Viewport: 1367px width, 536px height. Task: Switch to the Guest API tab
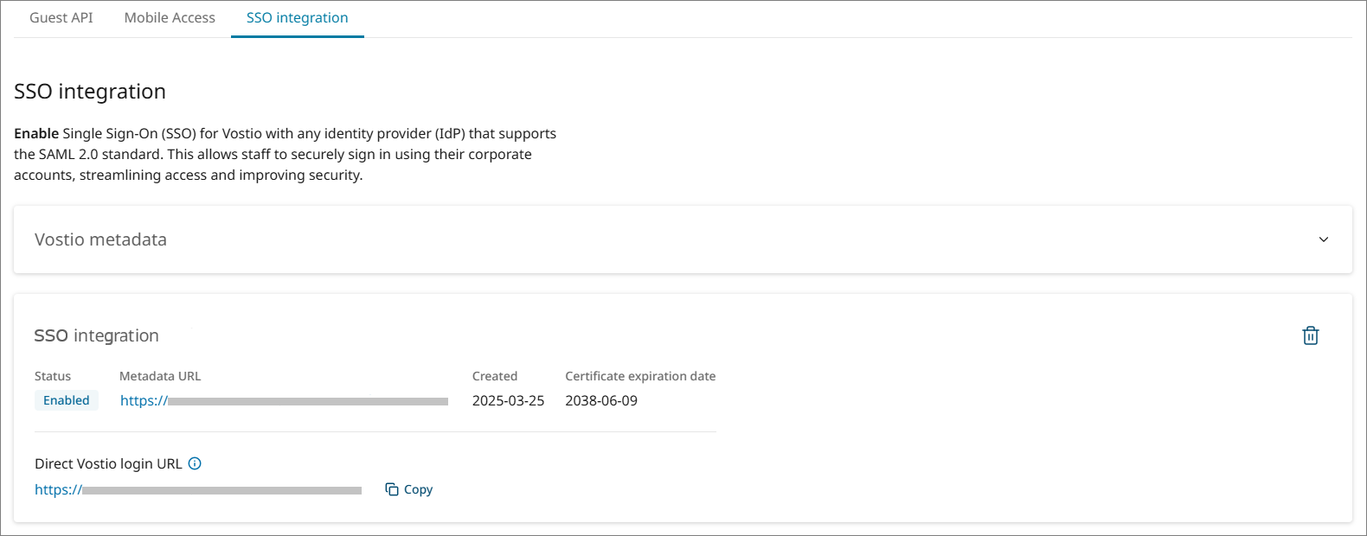[x=61, y=17]
